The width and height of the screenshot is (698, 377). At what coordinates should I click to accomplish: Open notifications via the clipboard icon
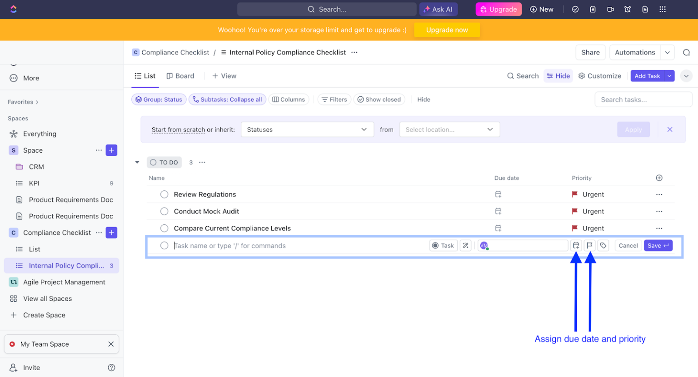coord(593,9)
